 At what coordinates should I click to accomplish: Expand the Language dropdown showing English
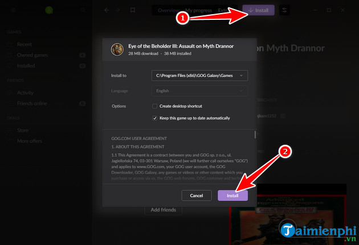(x=199, y=91)
